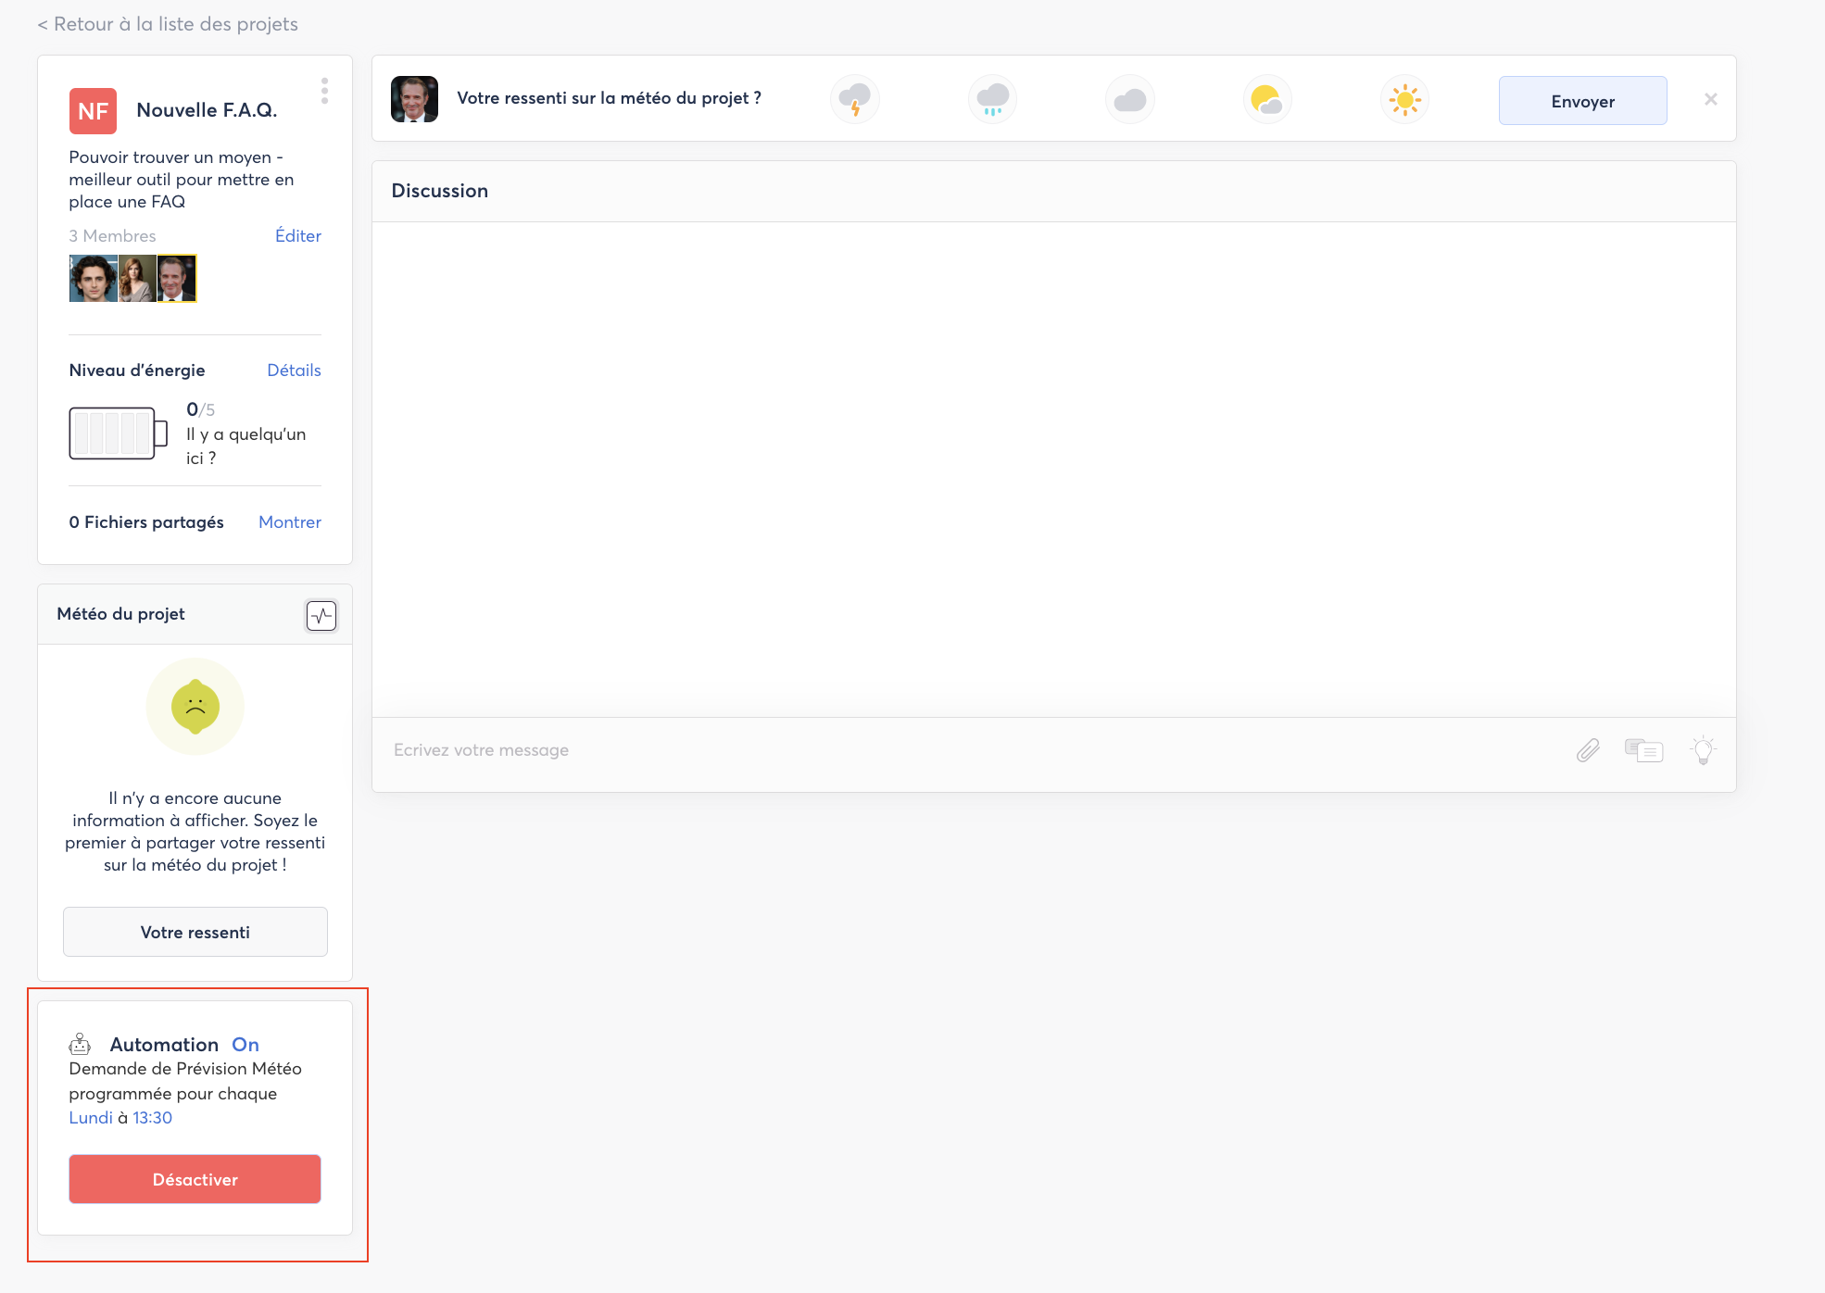
Task: Open the energy level Détails link
Action: click(294, 370)
